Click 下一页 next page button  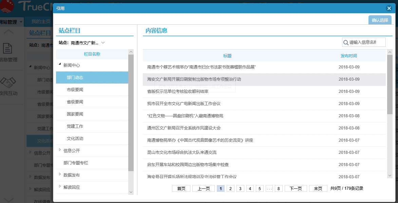296,188
